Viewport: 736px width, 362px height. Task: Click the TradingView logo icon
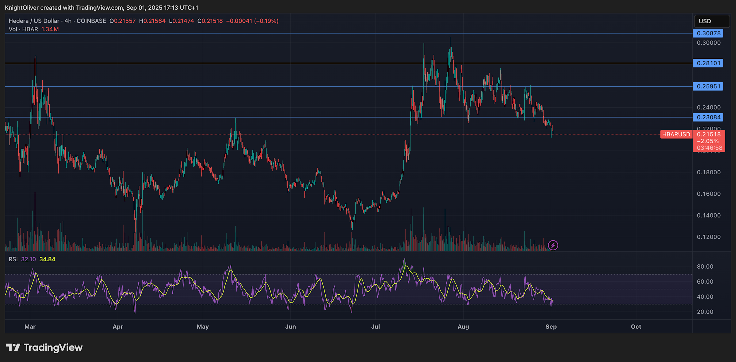13,347
